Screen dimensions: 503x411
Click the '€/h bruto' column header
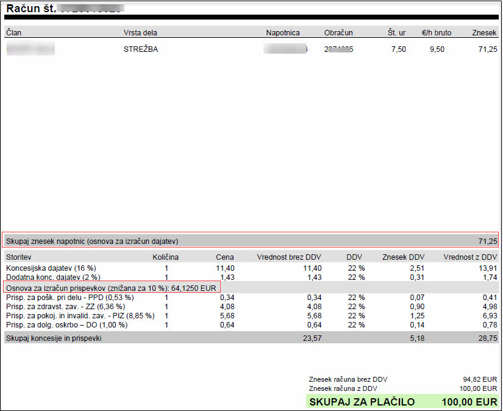tap(437, 33)
